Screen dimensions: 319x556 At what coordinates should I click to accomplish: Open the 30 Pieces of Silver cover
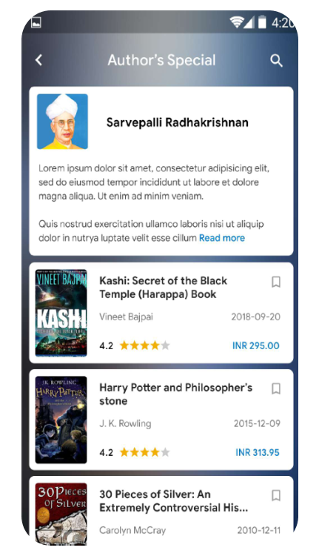click(61, 514)
